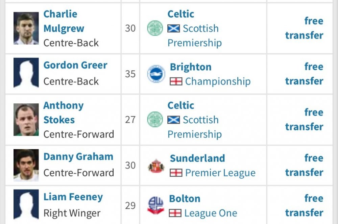Screen dimensions: 338x224
Task: Click the Bolton club crest icon
Action: (x=156, y=206)
